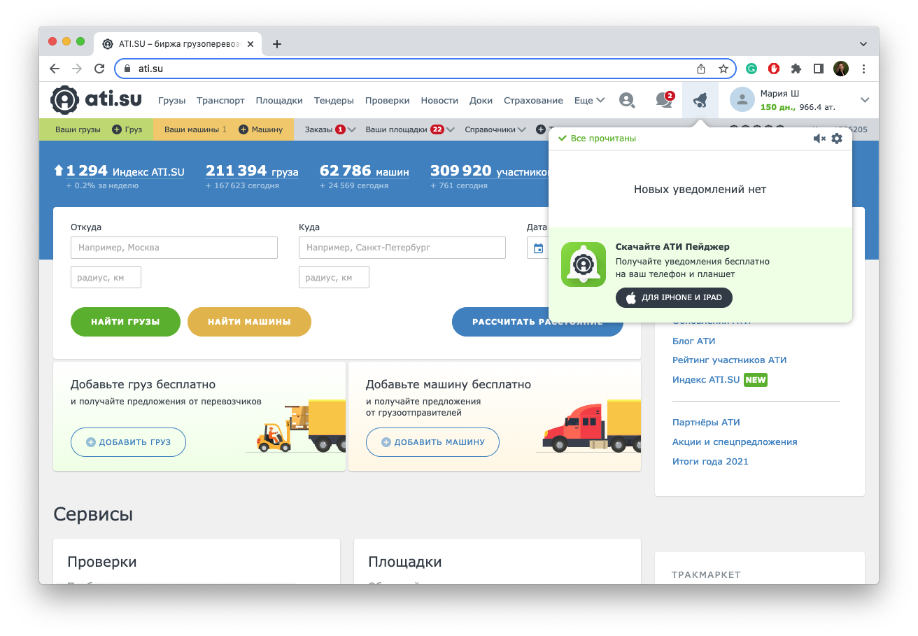Click the share icon in address bar
This screenshot has height=636, width=918.
[x=701, y=69]
